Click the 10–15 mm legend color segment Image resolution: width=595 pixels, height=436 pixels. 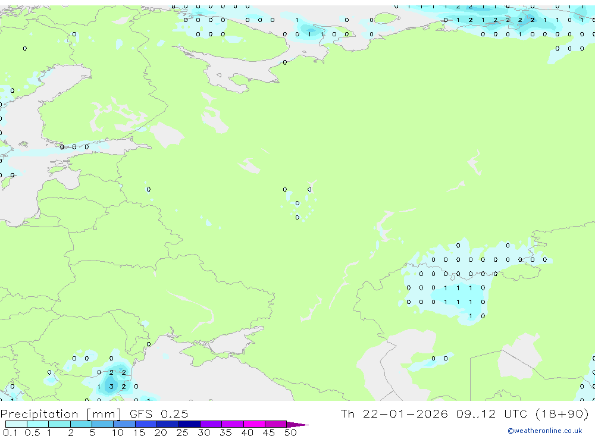click(124, 424)
